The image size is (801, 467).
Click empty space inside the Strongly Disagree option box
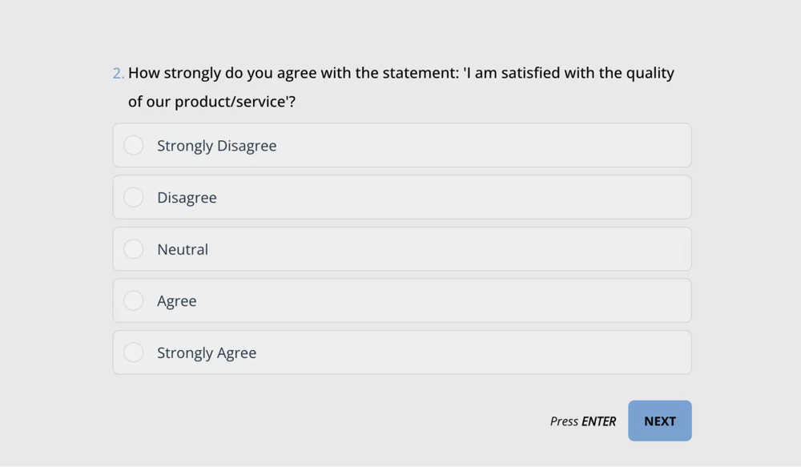coord(481,146)
